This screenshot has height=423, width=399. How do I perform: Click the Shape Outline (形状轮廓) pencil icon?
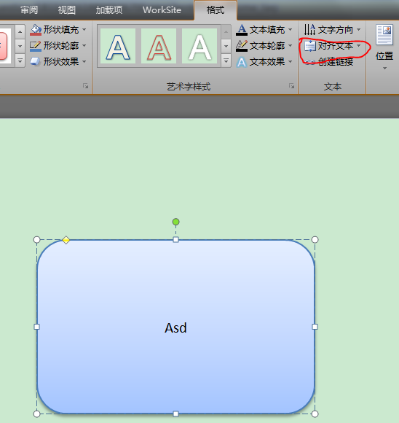pos(36,46)
